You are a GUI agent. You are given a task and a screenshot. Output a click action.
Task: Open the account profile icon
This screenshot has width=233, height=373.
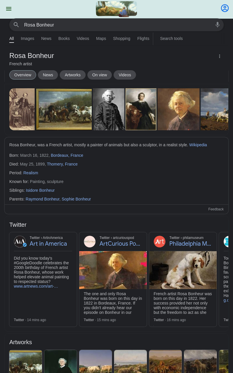(x=225, y=8)
